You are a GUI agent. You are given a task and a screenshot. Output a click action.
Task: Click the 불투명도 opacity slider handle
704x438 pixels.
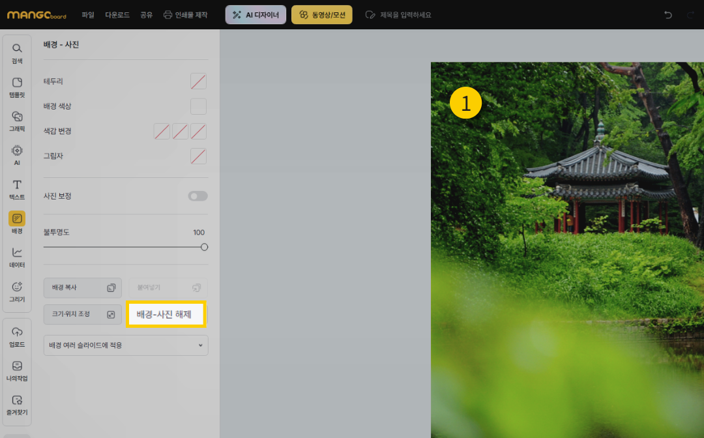tap(204, 247)
